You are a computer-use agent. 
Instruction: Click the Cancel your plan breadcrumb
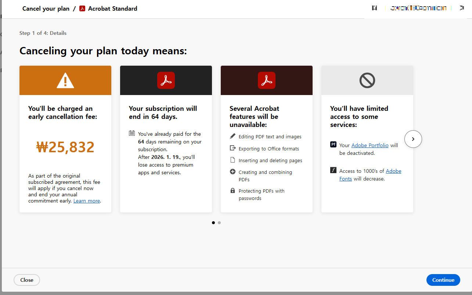coord(46,8)
